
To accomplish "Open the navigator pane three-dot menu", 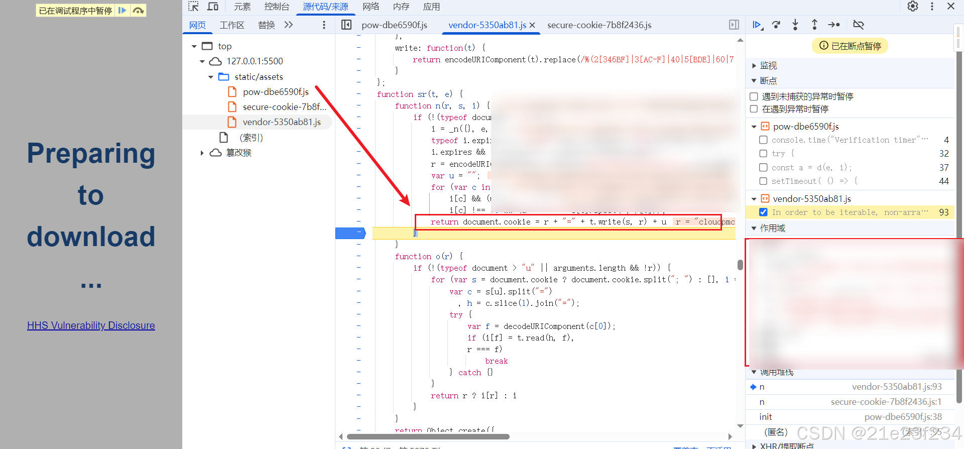I will coord(324,25).
